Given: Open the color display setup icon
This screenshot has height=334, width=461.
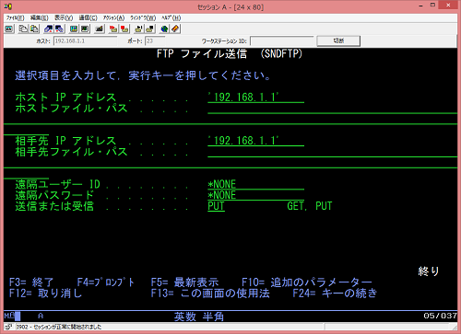Looking at the screenshot, I should click(x=74, y=29).
